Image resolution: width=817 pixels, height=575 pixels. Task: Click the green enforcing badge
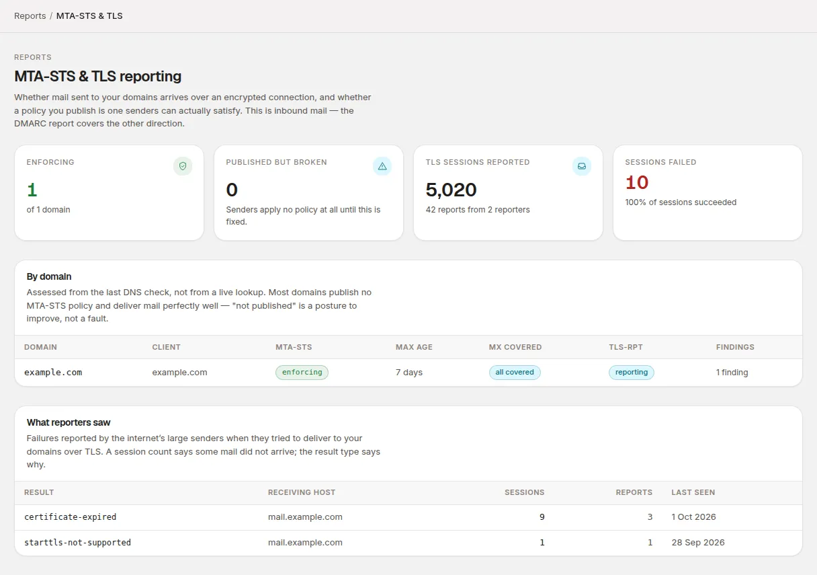302,372
